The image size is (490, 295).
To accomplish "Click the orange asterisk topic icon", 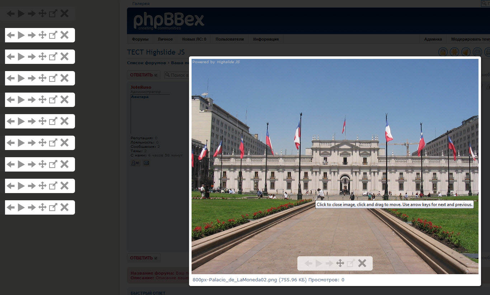I will (454, 52).
